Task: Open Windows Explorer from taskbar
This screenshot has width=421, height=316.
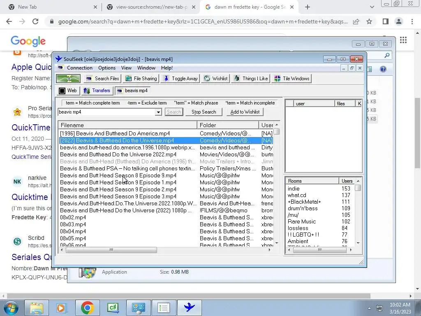Action: [x=37, y=308]
